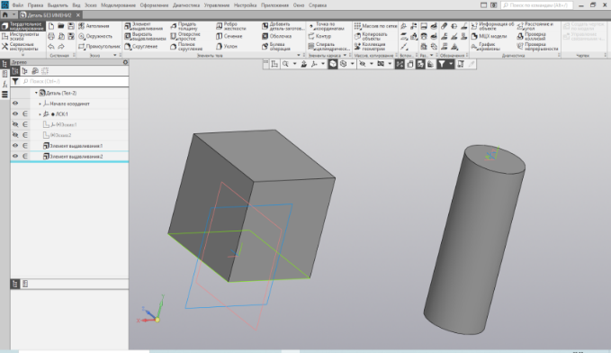Click Добавить деталь-заготовку tool
This screenshot has width=611, height=353.
coord(283,26)
